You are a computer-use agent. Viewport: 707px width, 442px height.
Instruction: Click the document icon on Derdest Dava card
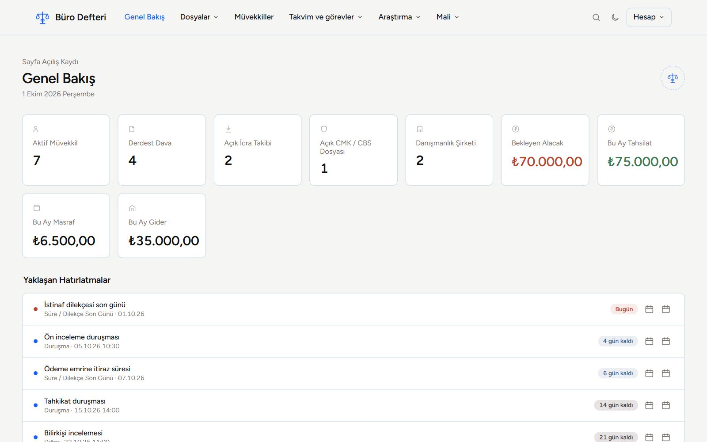click(x=132, y=129)
